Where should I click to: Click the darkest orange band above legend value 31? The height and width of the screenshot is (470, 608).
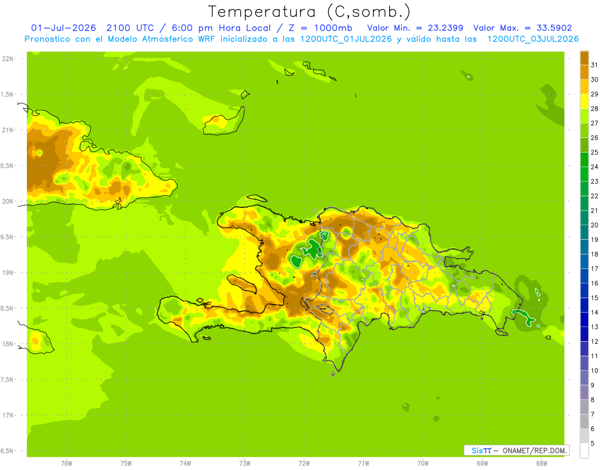[x=584, y=58]
